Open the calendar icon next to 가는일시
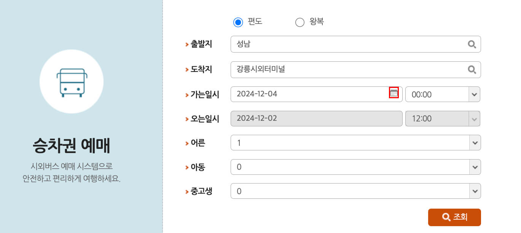The image size is (521, 233). (394, 92)
